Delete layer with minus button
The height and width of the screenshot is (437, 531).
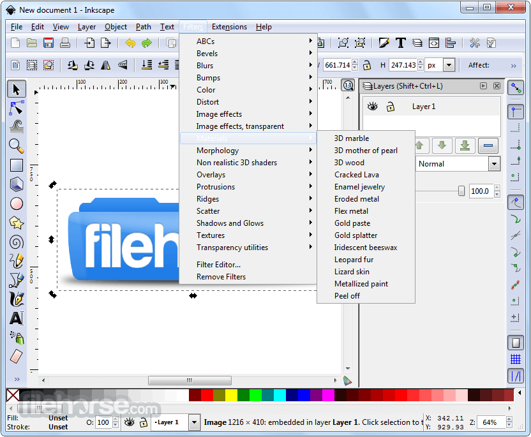point(488,145)
